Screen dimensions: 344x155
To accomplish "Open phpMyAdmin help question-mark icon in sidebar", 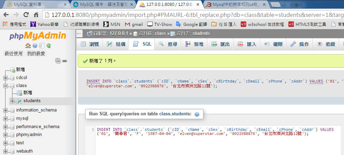I will click(35, 46).
